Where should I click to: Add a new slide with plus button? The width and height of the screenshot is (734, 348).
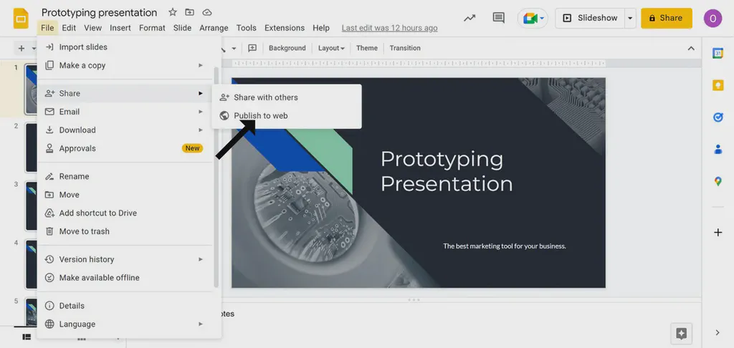[x=22, y=48]
